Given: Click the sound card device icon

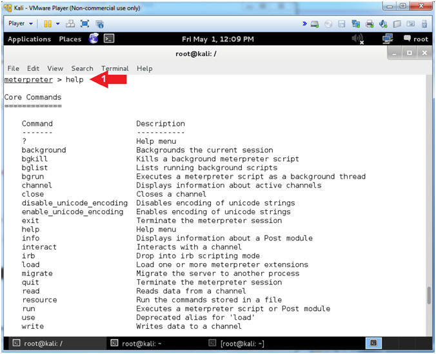Looking at the screenshot, I should click(x=383, y=24).
